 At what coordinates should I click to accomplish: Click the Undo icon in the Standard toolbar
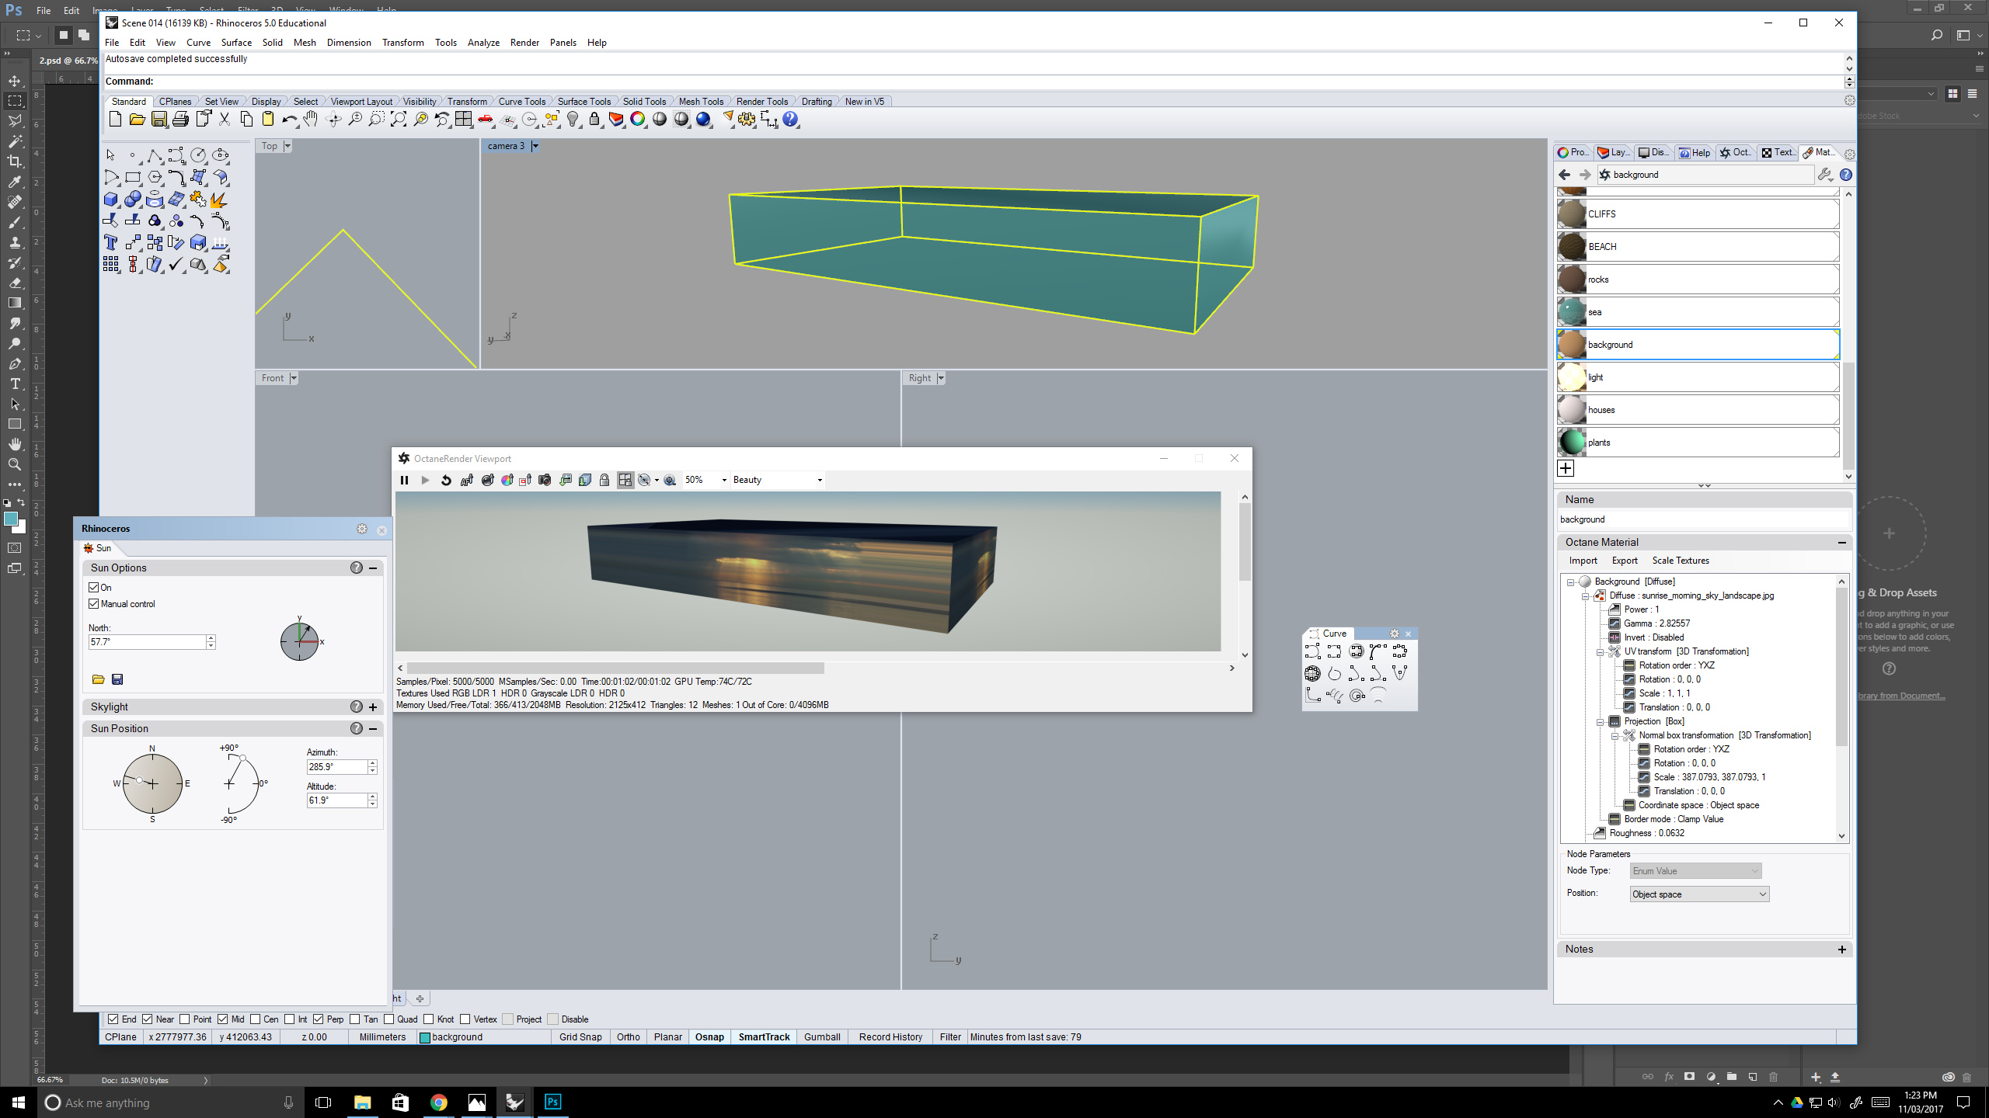[288, 120]
